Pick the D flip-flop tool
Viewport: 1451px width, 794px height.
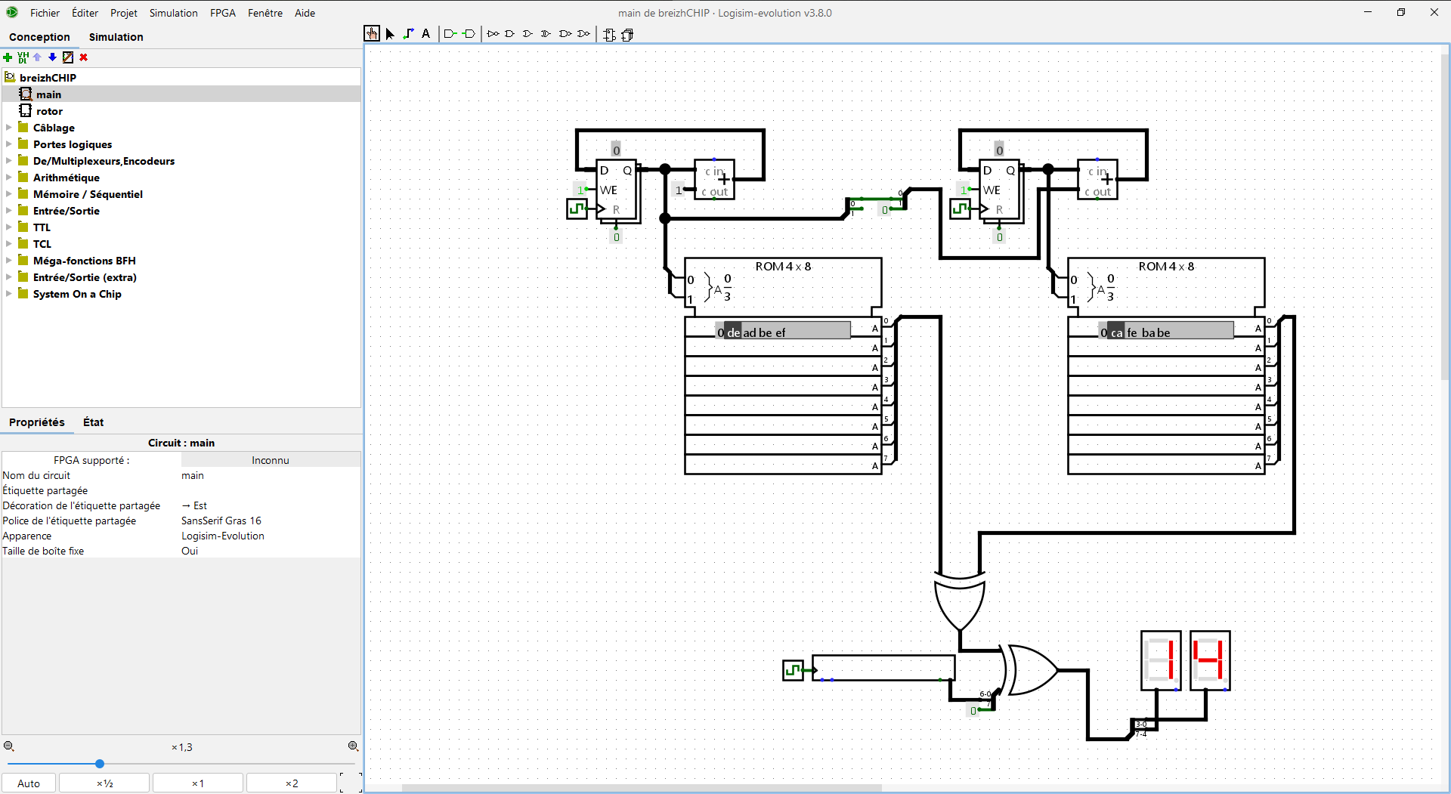(x=609, y=35)
